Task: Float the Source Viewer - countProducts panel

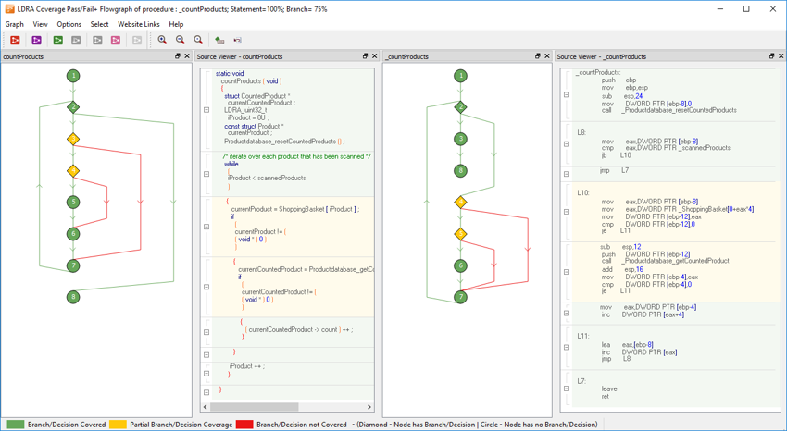Action: 366,56
